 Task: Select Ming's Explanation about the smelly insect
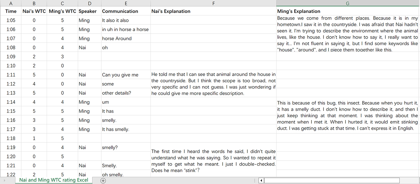348,116
